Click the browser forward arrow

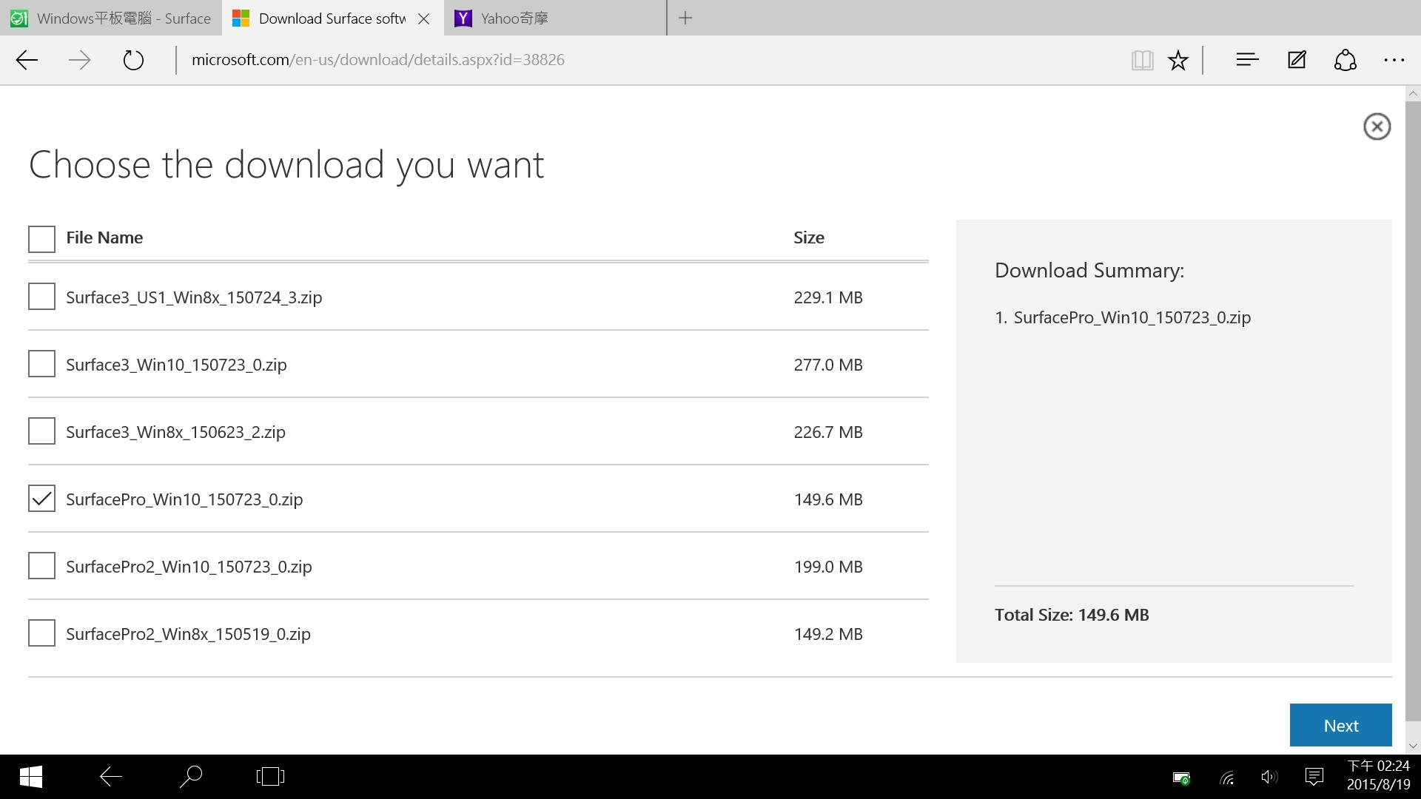[x=79, y=60]
